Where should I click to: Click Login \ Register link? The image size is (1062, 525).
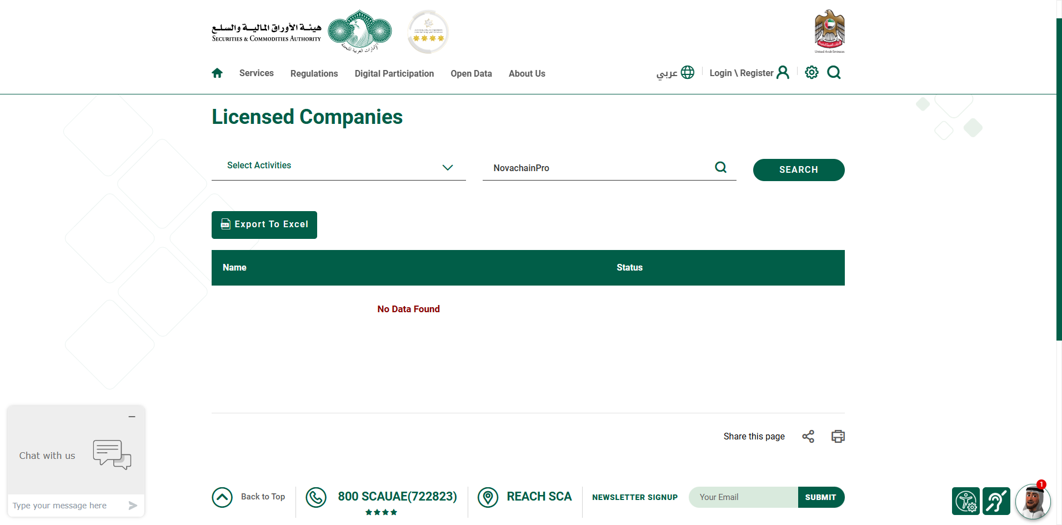click(748, 73)
